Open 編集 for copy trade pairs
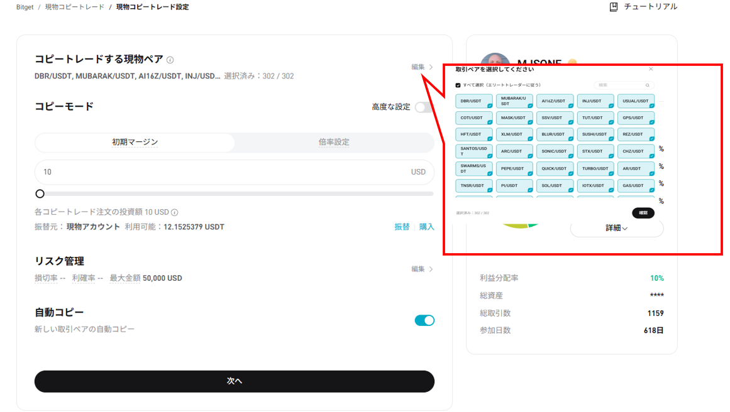 [422, 67]
